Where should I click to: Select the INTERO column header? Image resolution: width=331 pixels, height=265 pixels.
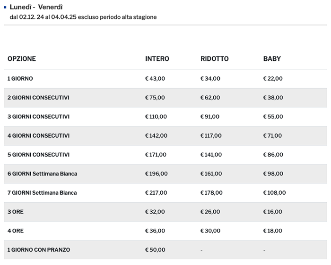click(157, 59)
